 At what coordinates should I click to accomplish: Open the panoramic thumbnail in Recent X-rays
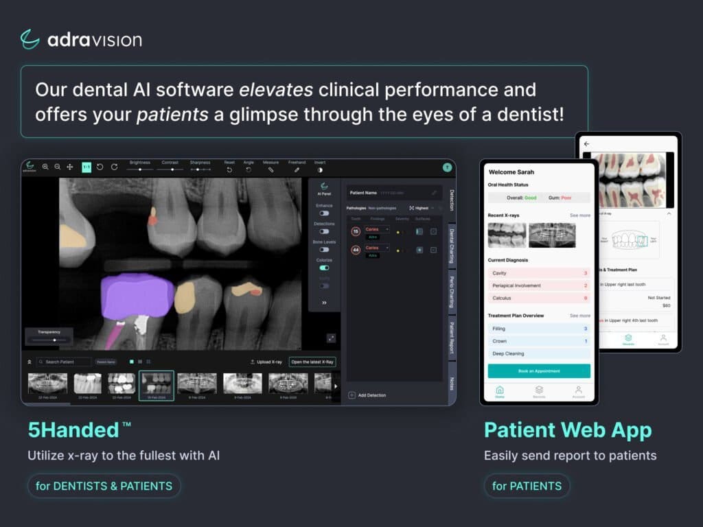(x=552, y=235)
